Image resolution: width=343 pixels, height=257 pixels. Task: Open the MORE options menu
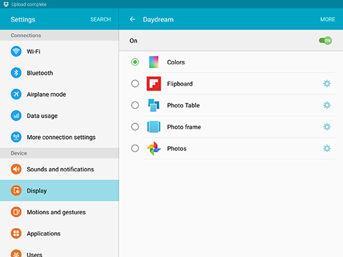(x=327, y=19)
